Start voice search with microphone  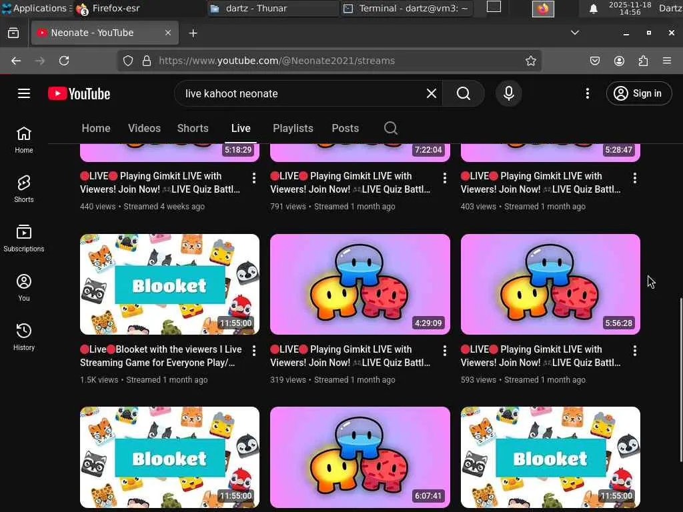(x=509, y=93)
